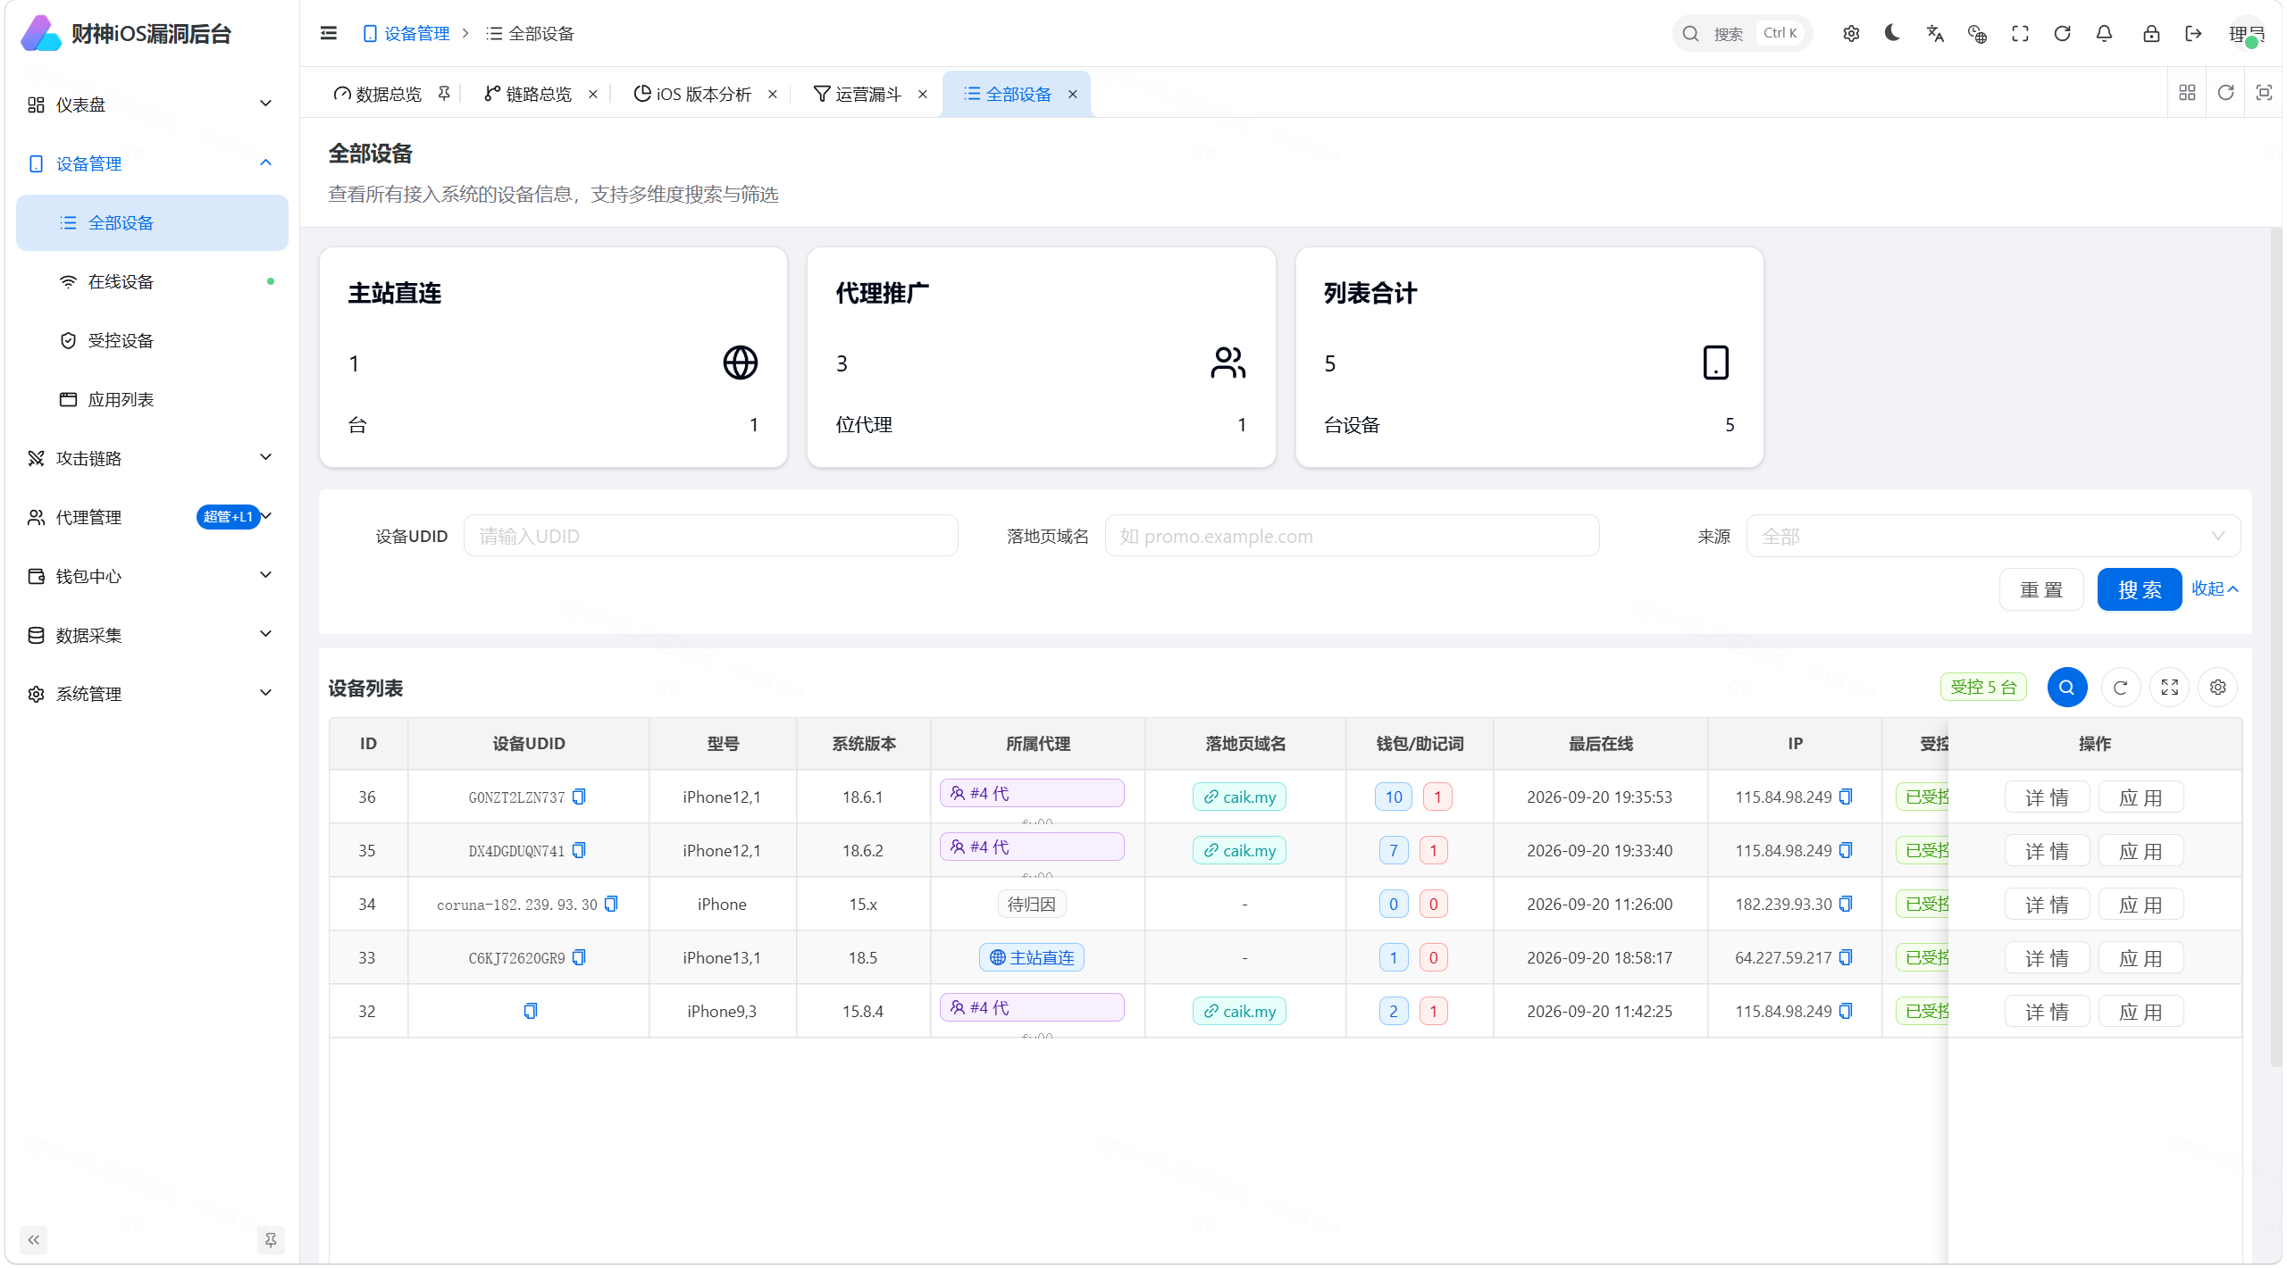Refresh the device list table
The height and width of the screenshot is (1268, 2287).
coord(2120,688)
